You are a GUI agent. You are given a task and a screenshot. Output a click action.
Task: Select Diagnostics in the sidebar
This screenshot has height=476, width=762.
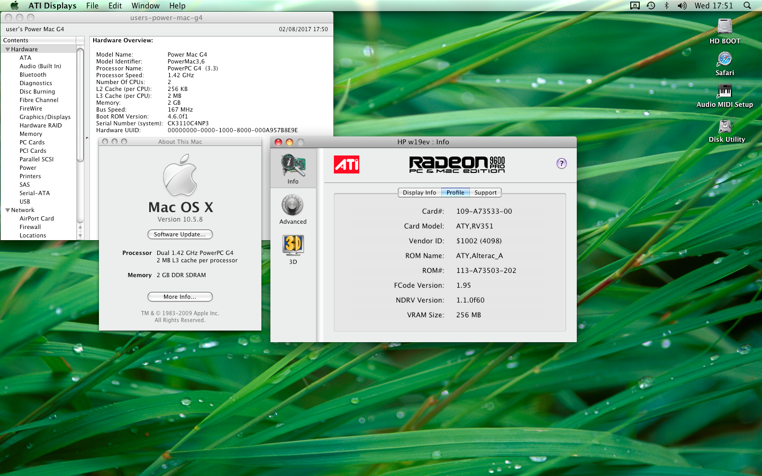click(36, 83)
